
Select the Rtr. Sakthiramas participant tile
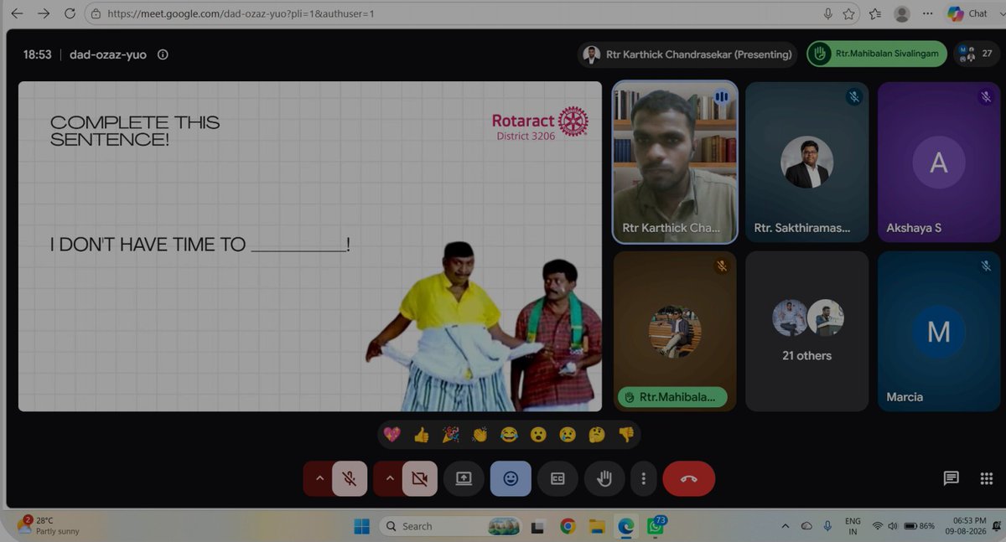tap(806, 162)
